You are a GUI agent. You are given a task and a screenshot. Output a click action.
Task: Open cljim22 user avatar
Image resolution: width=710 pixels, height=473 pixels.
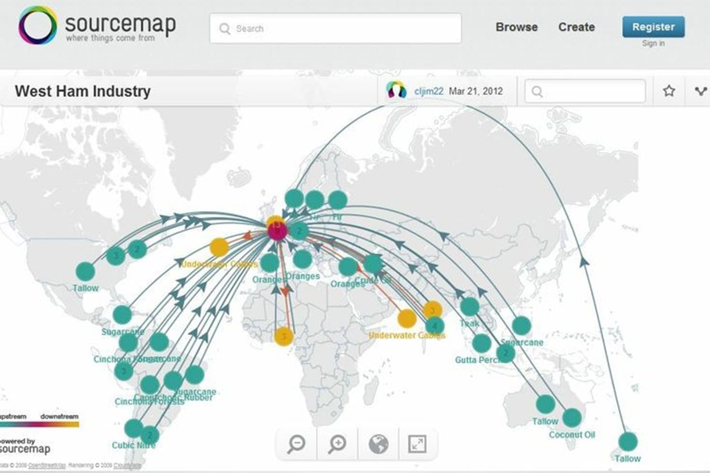coord(396,90)
